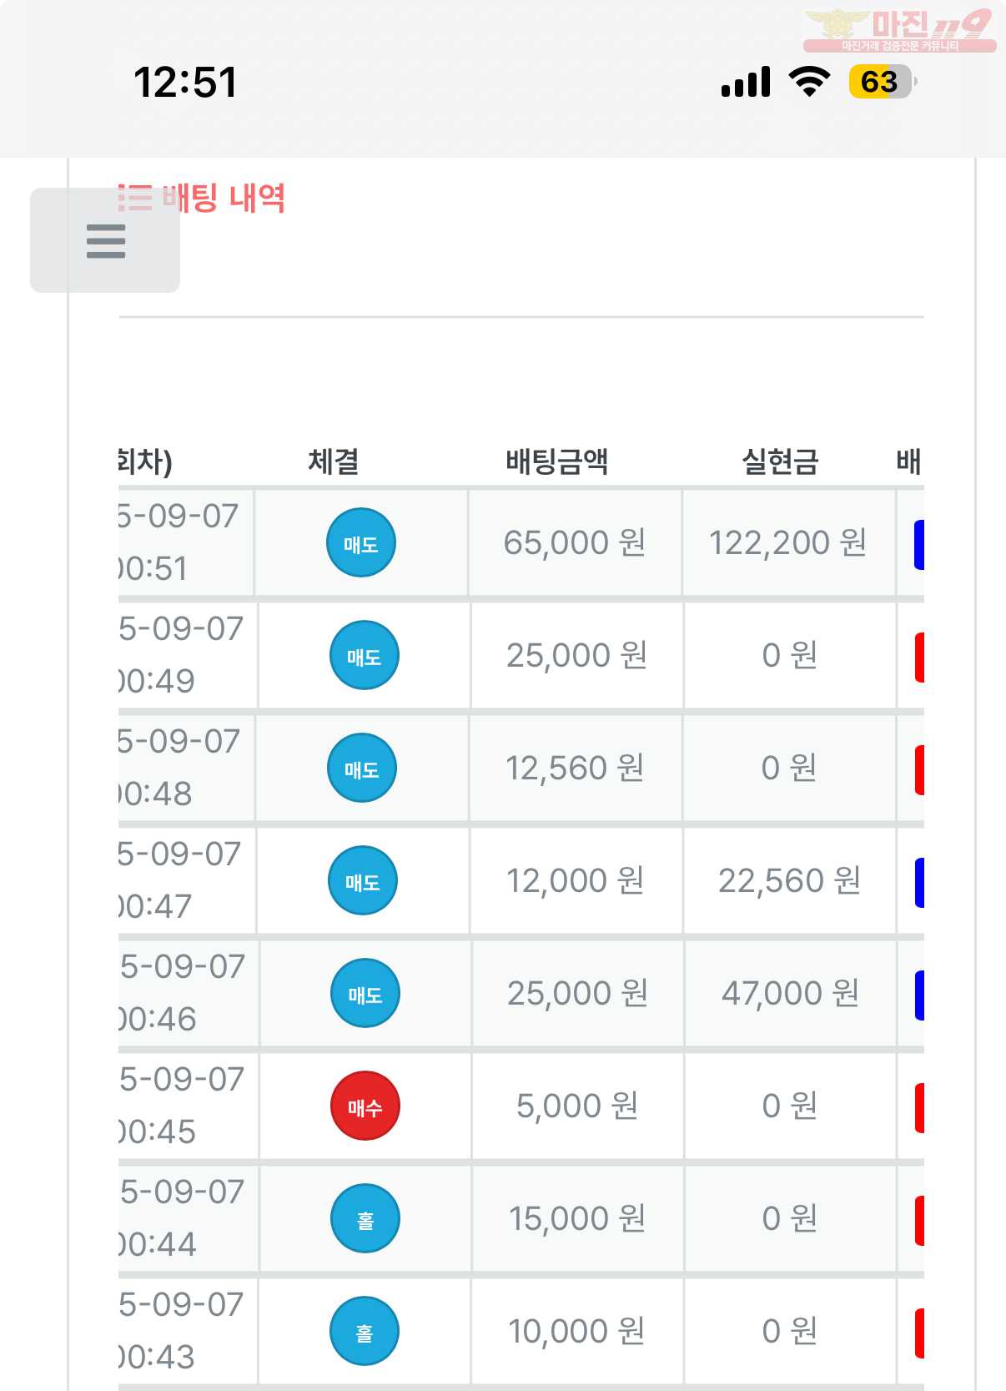Click the 22,560 원 realized amount cell
The image size is (1006, 1391).
[789, 881]
